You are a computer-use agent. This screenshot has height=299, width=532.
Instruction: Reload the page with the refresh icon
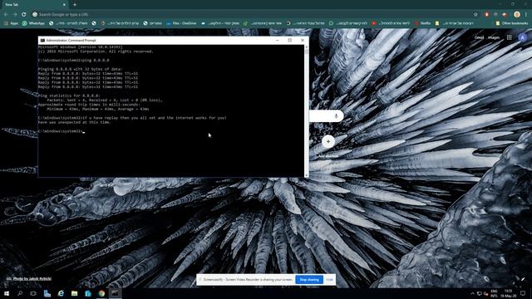point(24,15)
